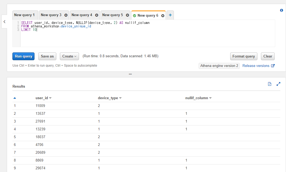Open the device_type column options
The image size is (286, 172).
120,98
